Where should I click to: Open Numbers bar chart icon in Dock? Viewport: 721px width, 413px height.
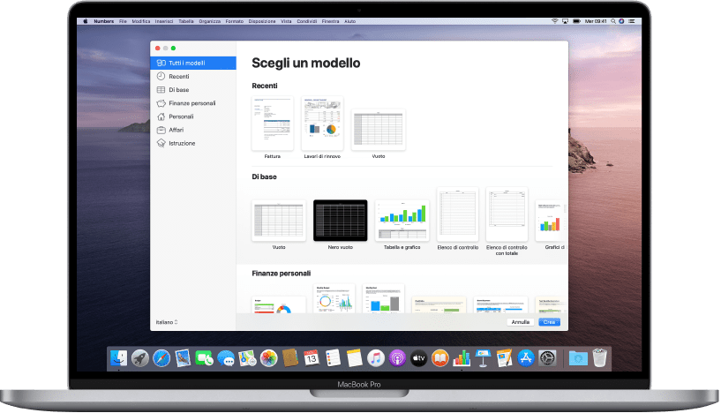click(x=462, y=357)
